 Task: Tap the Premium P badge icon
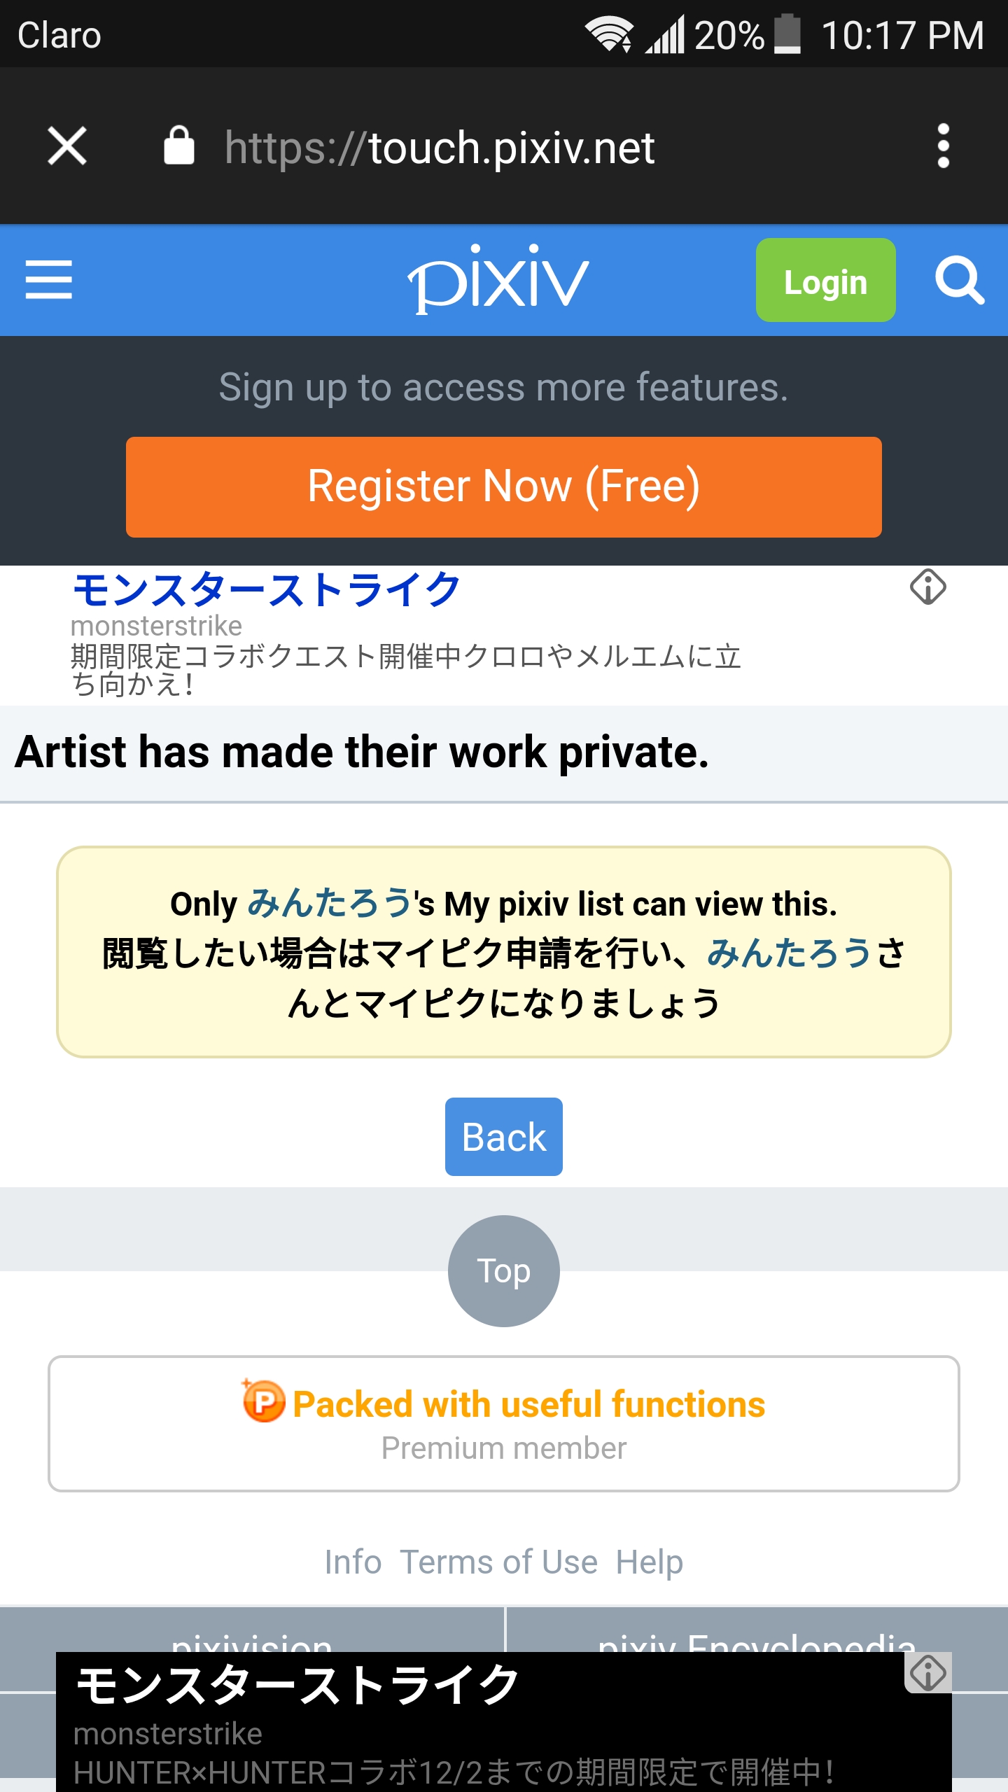point(264,1401)
